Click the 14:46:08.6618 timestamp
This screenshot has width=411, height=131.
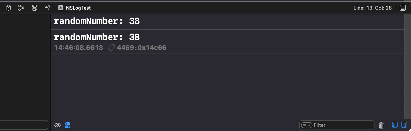[x=78, y=48]
